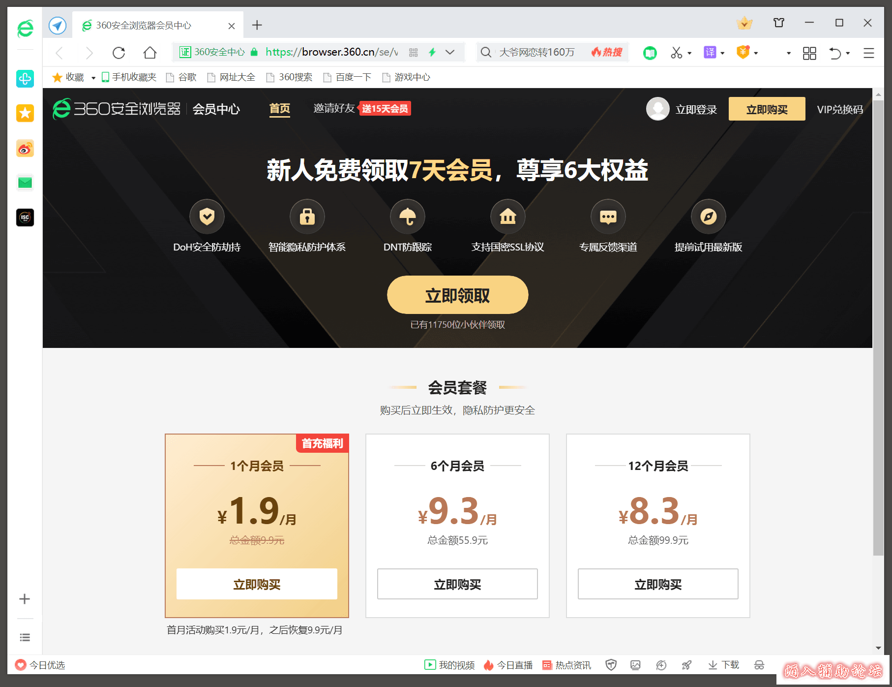Image resolution: width=892 pixels, height=687 pixels.
Task: Buy the 1个月会员 plan
Action: click(x=257, y=584)
